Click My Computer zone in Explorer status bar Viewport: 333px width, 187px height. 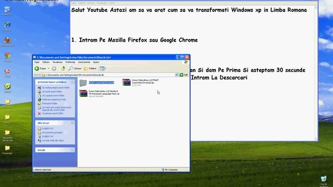[170, 170]
